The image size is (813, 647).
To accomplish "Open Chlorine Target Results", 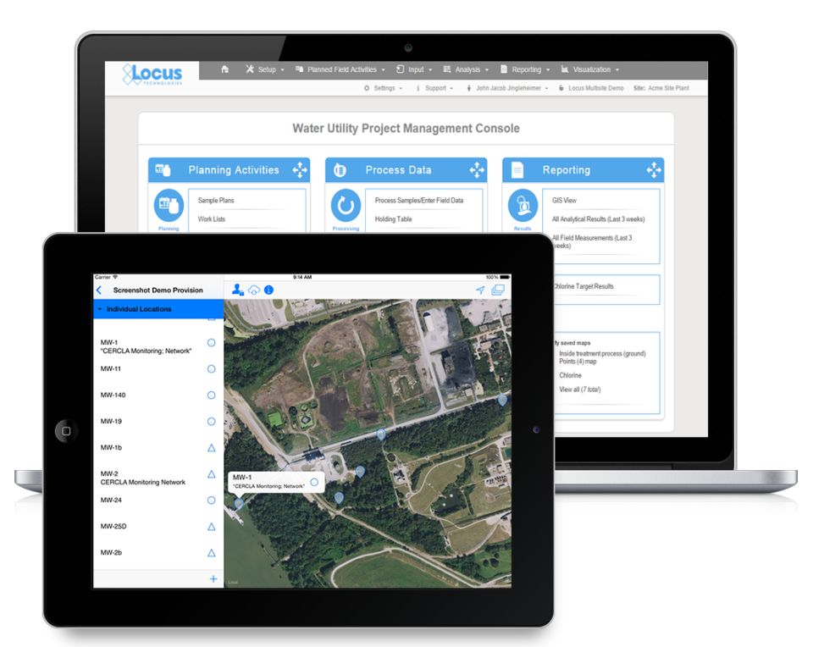I will [583, 286].
